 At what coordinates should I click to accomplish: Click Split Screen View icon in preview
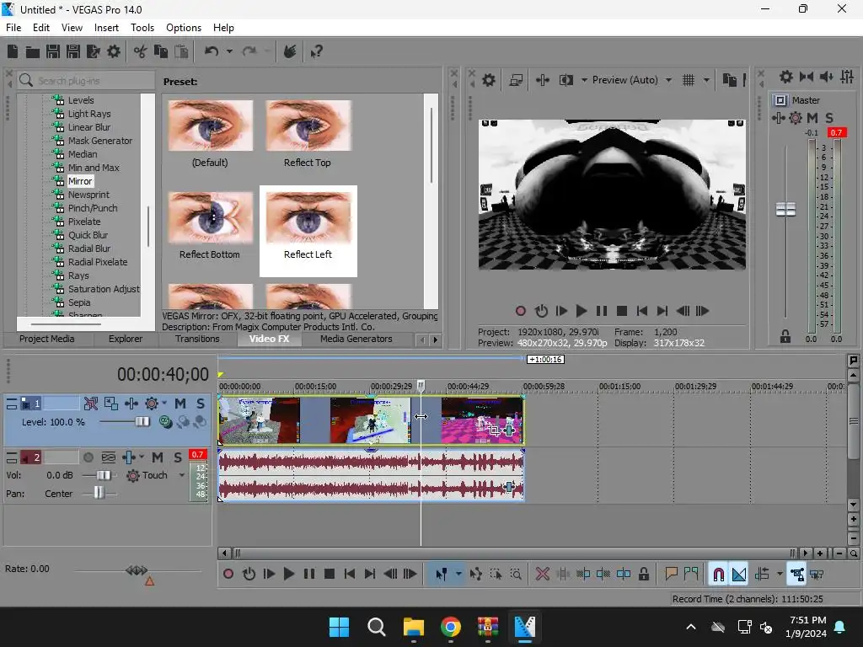[566, 80]
